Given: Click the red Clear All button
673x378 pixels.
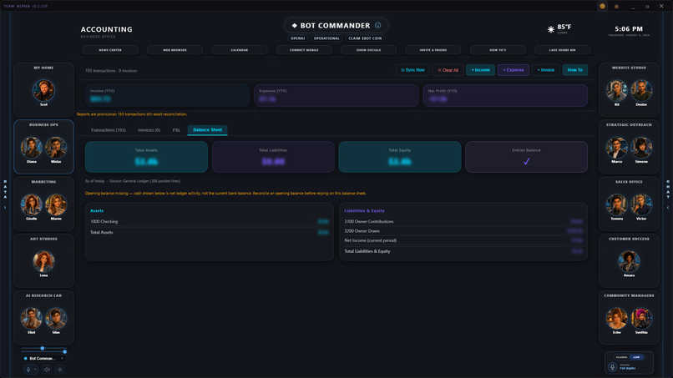Looking at the screenshot, I should click(x=448, y=70).
